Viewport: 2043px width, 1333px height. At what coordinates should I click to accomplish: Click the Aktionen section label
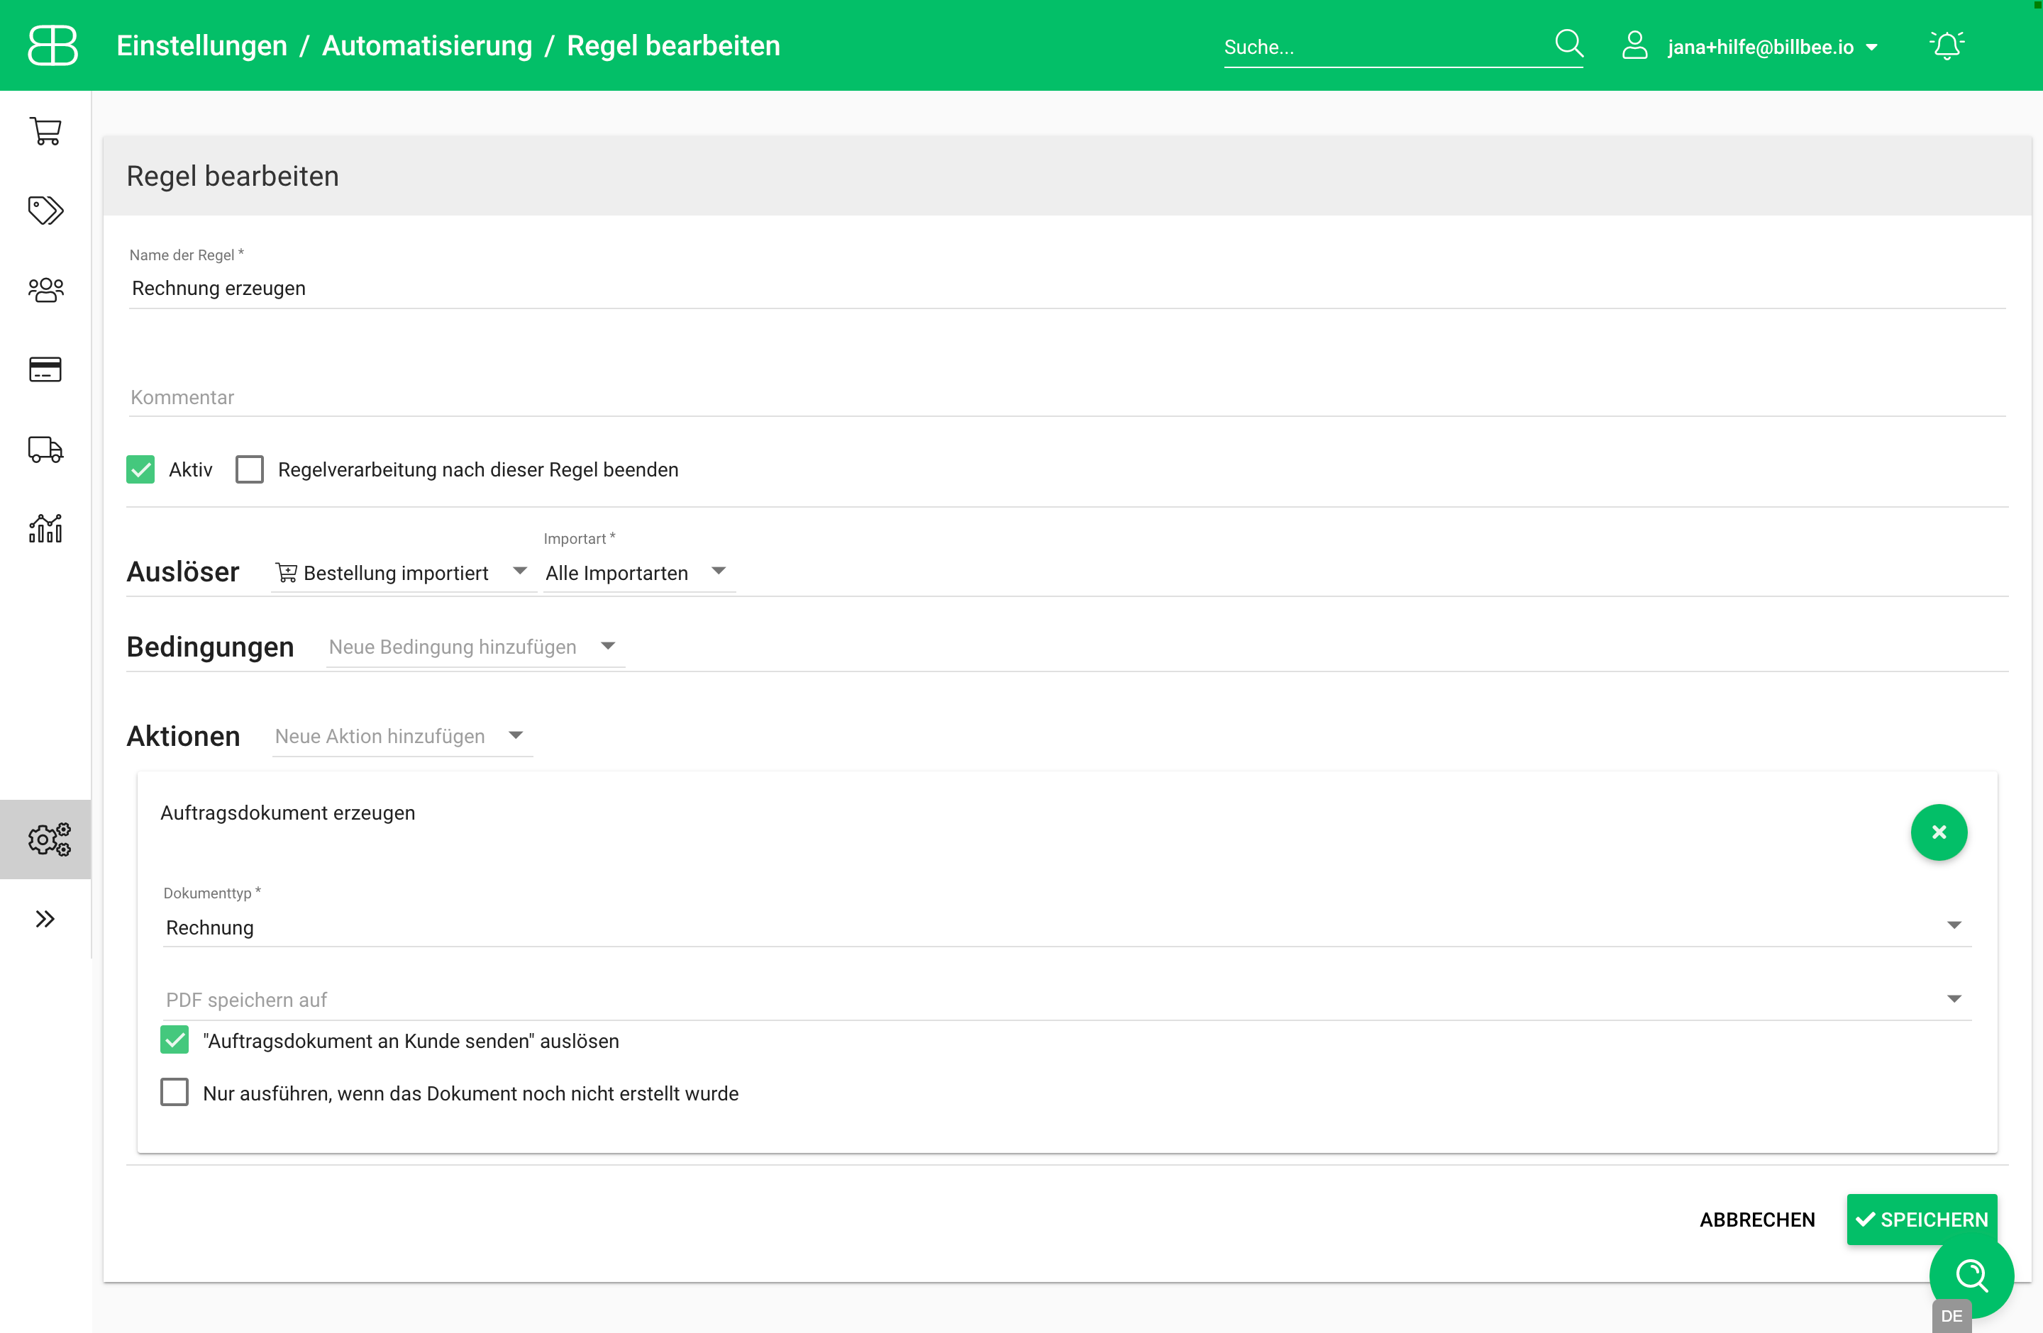point(183,736)
